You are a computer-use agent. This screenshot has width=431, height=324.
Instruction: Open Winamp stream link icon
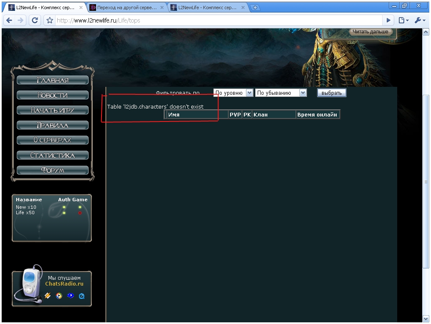click(48, 296)
